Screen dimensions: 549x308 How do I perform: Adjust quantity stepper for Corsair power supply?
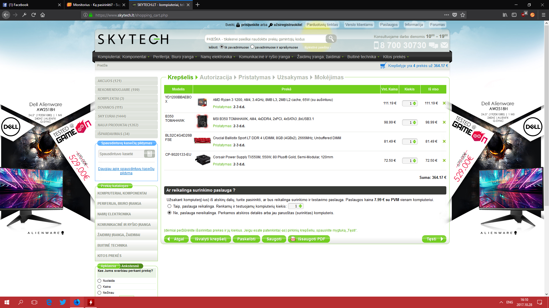414,161
